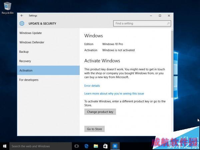Open the Error details link
Screen dimensions: 200x150
tap(92, 86)
